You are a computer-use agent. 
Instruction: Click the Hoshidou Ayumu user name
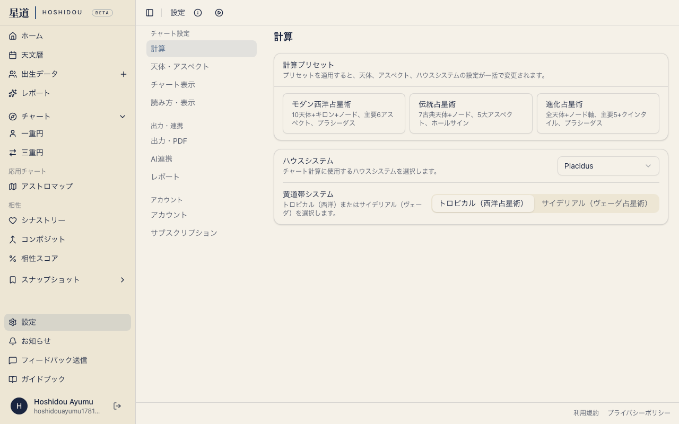64,402
